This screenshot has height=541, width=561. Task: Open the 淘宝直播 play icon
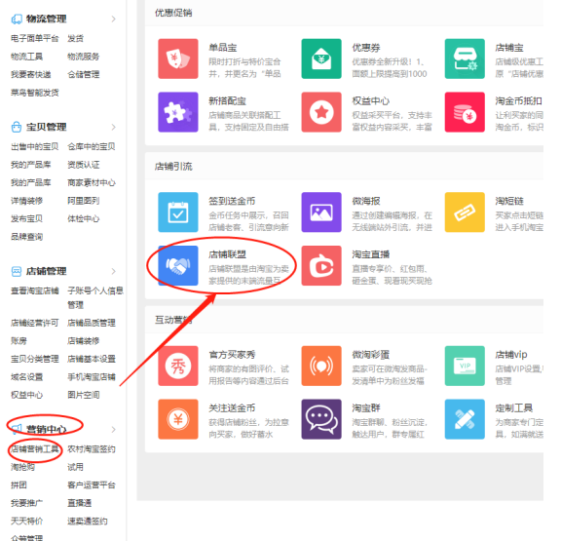coord(321,266)
